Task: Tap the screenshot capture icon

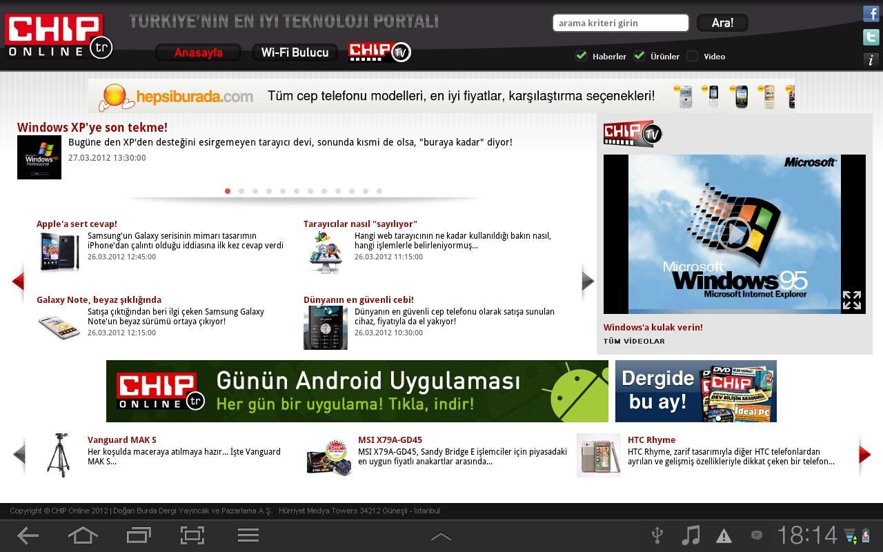Action: pyautogui.click(x=192, y=535)
